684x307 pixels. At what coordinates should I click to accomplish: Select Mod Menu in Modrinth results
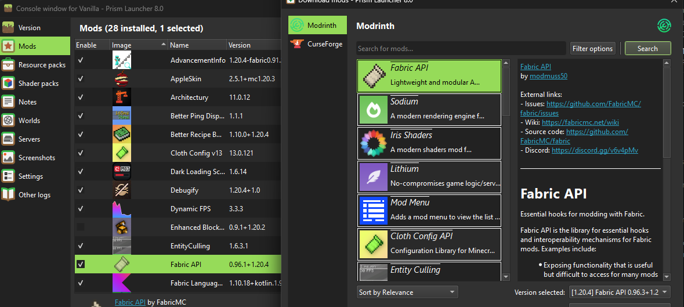pyautogui.click(x=429, y=210)
